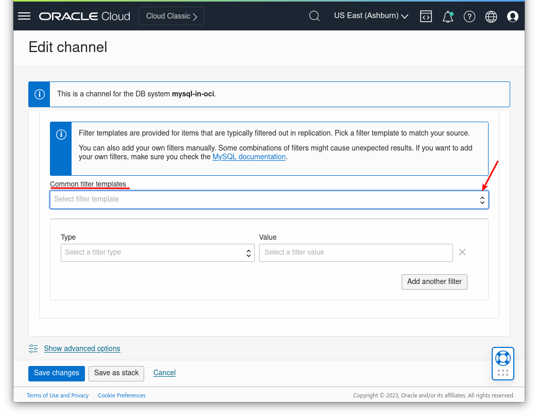Open the support lifebuoy widget
Screen dimensions: 538x417
[502, 358]
